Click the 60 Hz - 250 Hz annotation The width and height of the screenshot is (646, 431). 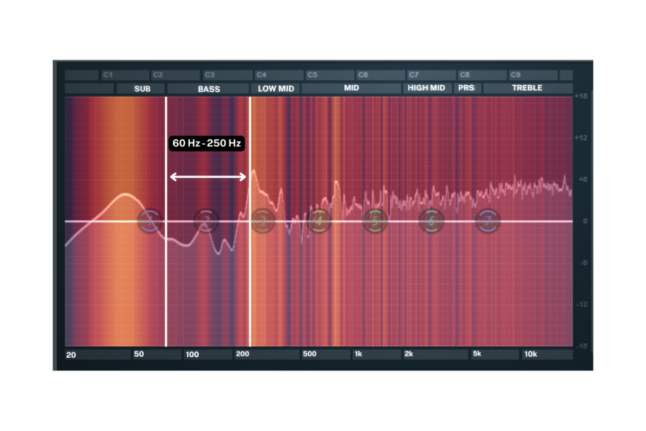(207, 143)
